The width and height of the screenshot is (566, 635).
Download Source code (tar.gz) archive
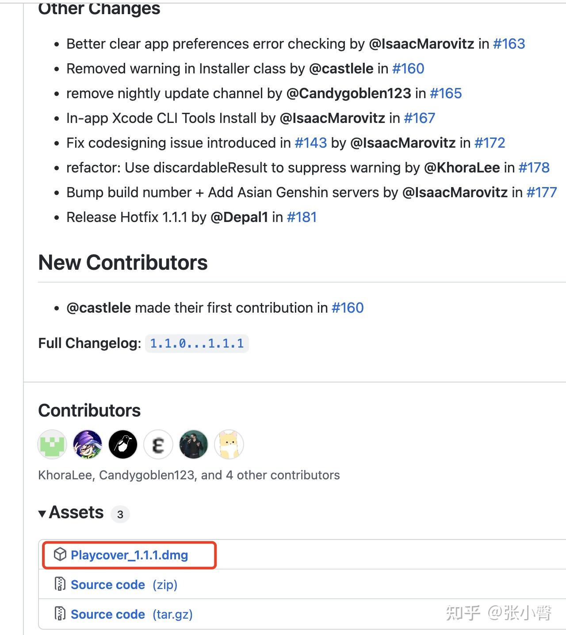132,614
